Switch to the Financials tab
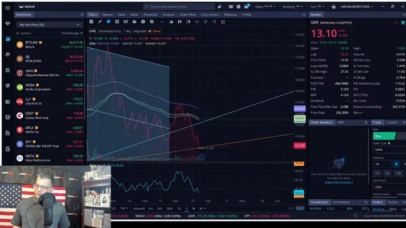This screenshot has height=228, width=406. point(150,15)
